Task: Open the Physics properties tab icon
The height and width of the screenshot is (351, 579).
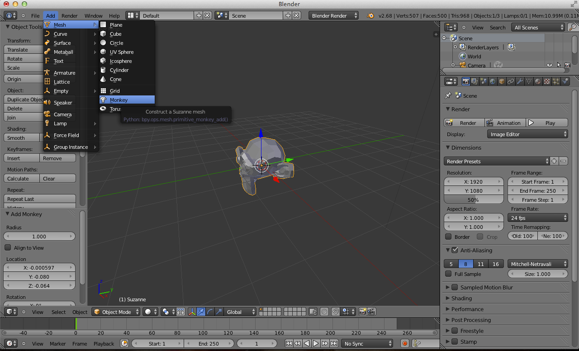Action: click(x=565, y=81)
